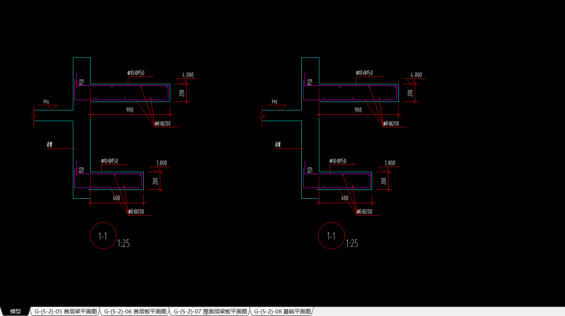Viewport: 565px width, 316px height.
Task: Select the 900 dimension below the 4.000 slab
Action: coord(130,110)
